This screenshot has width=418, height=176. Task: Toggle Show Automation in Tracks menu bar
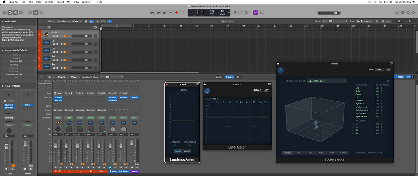coord(97,21)
